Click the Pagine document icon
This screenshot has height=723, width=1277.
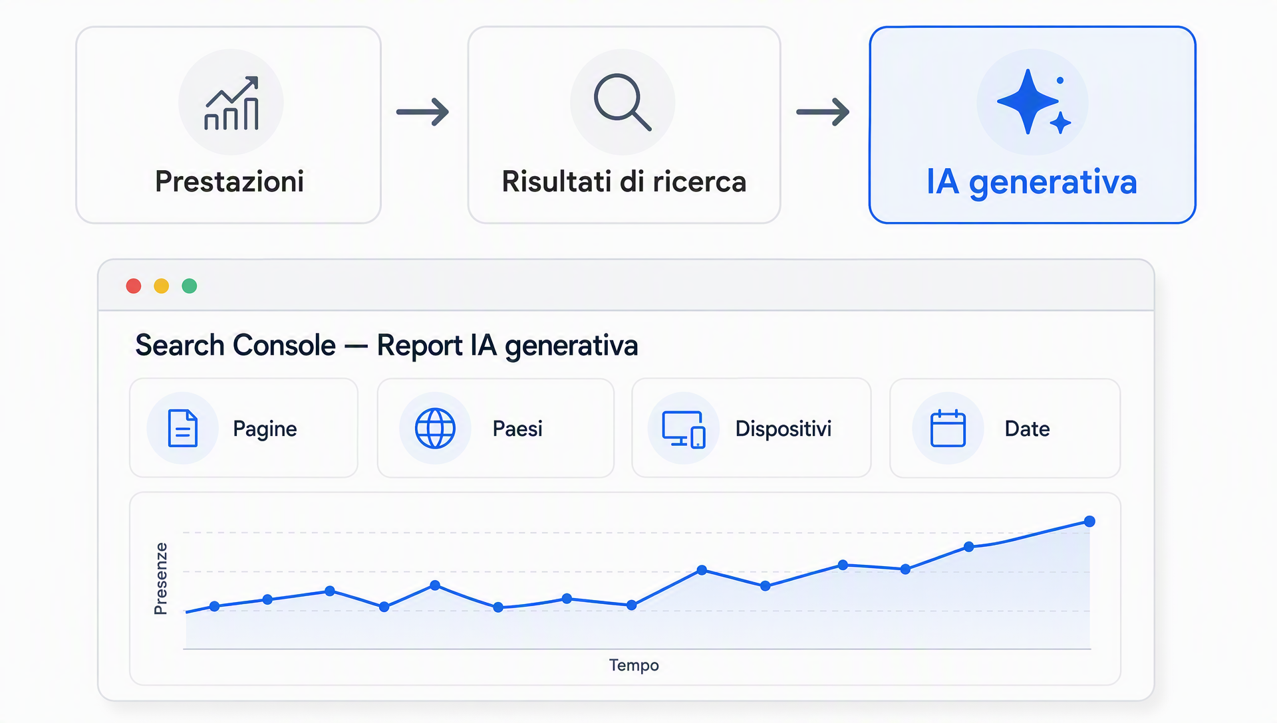(x=183, y=428)
